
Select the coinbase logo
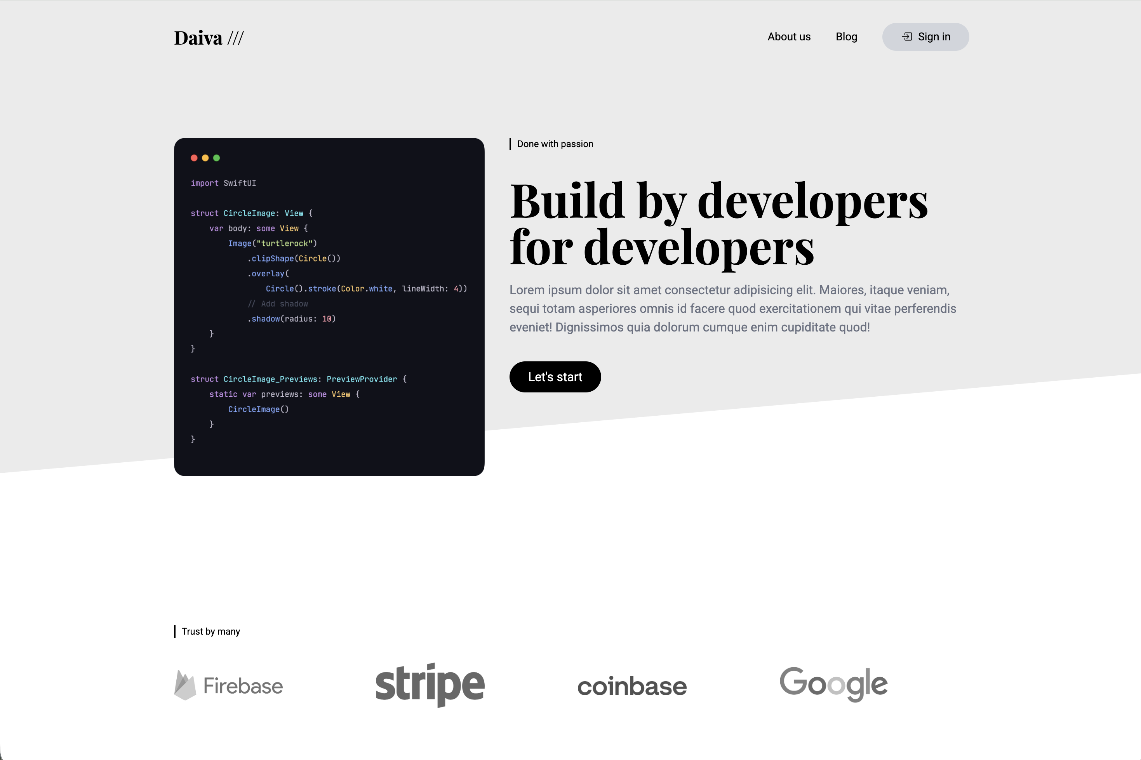[632, 686]
